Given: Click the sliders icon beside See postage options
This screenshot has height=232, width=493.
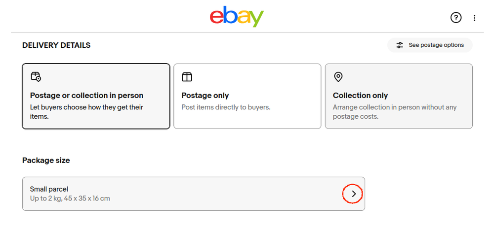Looking at the screenshot, I should coord(400,45).
